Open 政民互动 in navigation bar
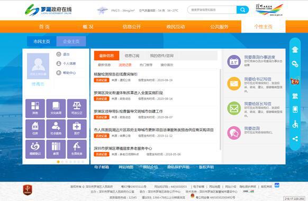 [176, 27]
